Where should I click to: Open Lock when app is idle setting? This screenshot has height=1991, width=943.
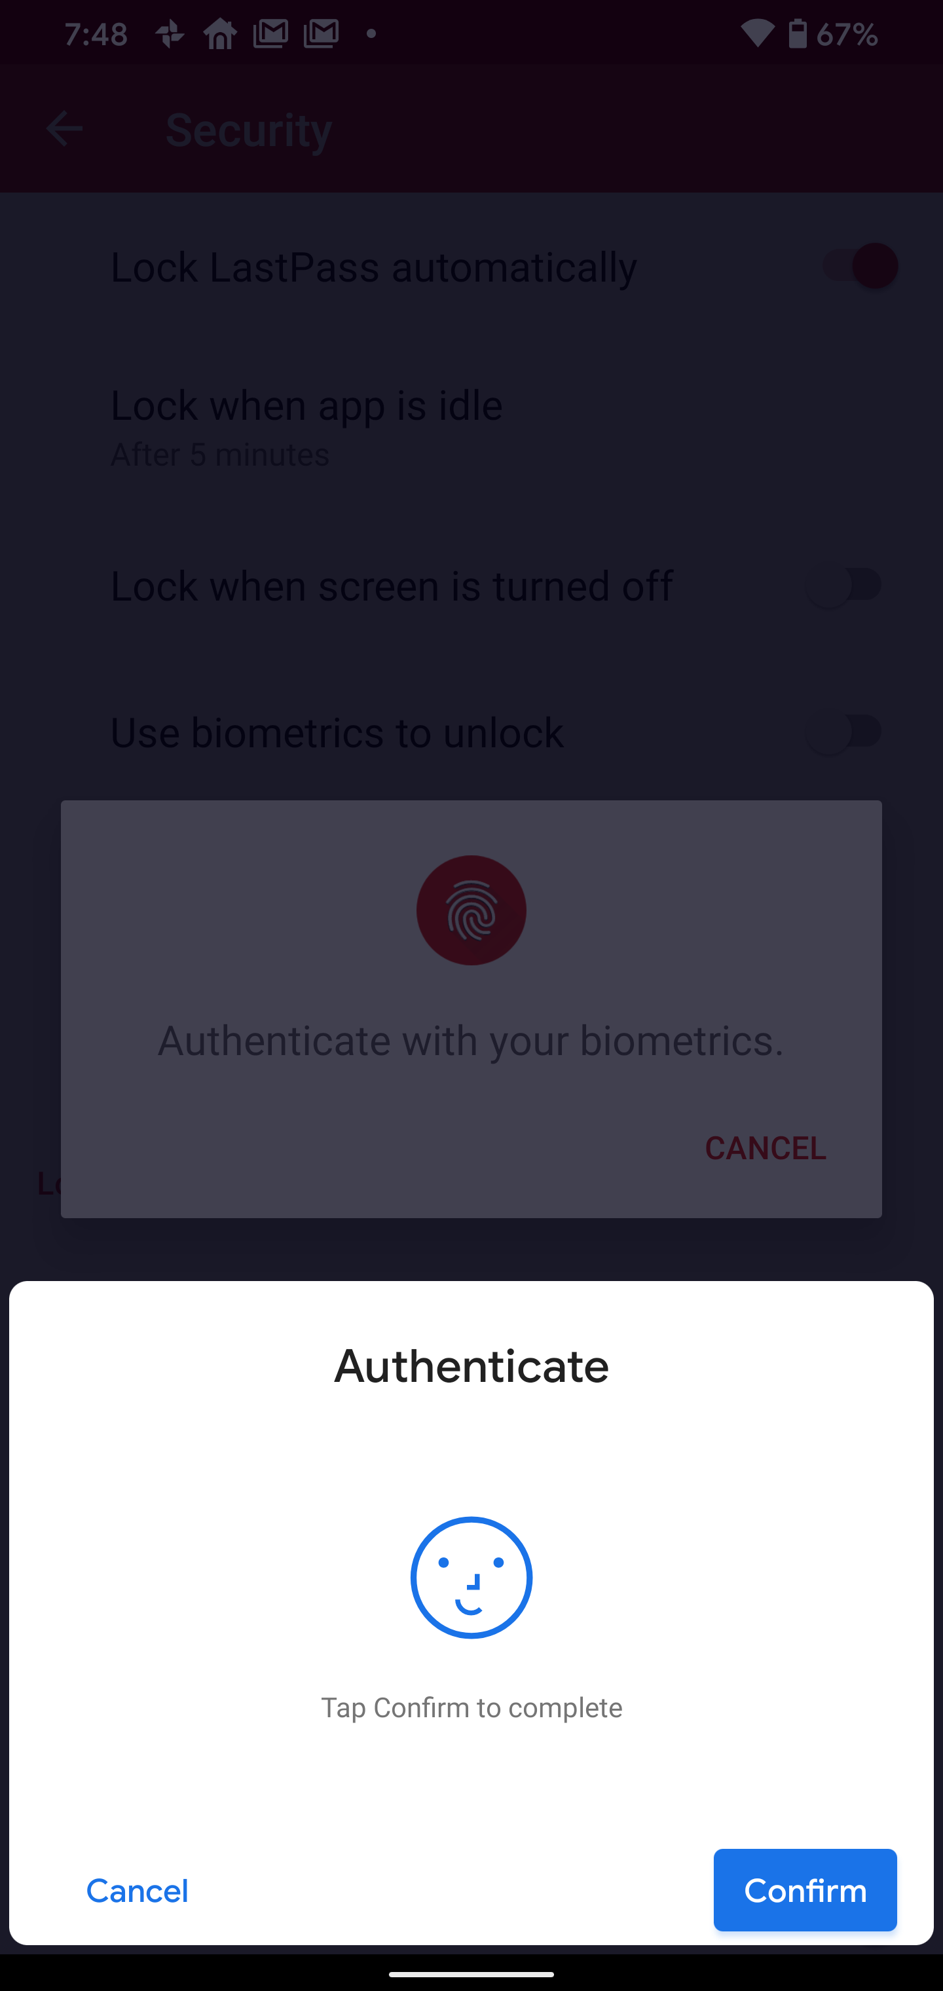471,426
